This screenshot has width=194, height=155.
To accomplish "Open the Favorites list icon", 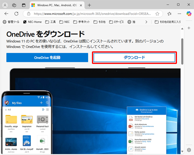I will coord(170,14).
